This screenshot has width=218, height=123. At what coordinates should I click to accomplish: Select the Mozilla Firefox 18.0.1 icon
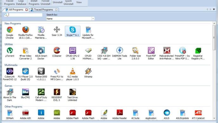25,30
